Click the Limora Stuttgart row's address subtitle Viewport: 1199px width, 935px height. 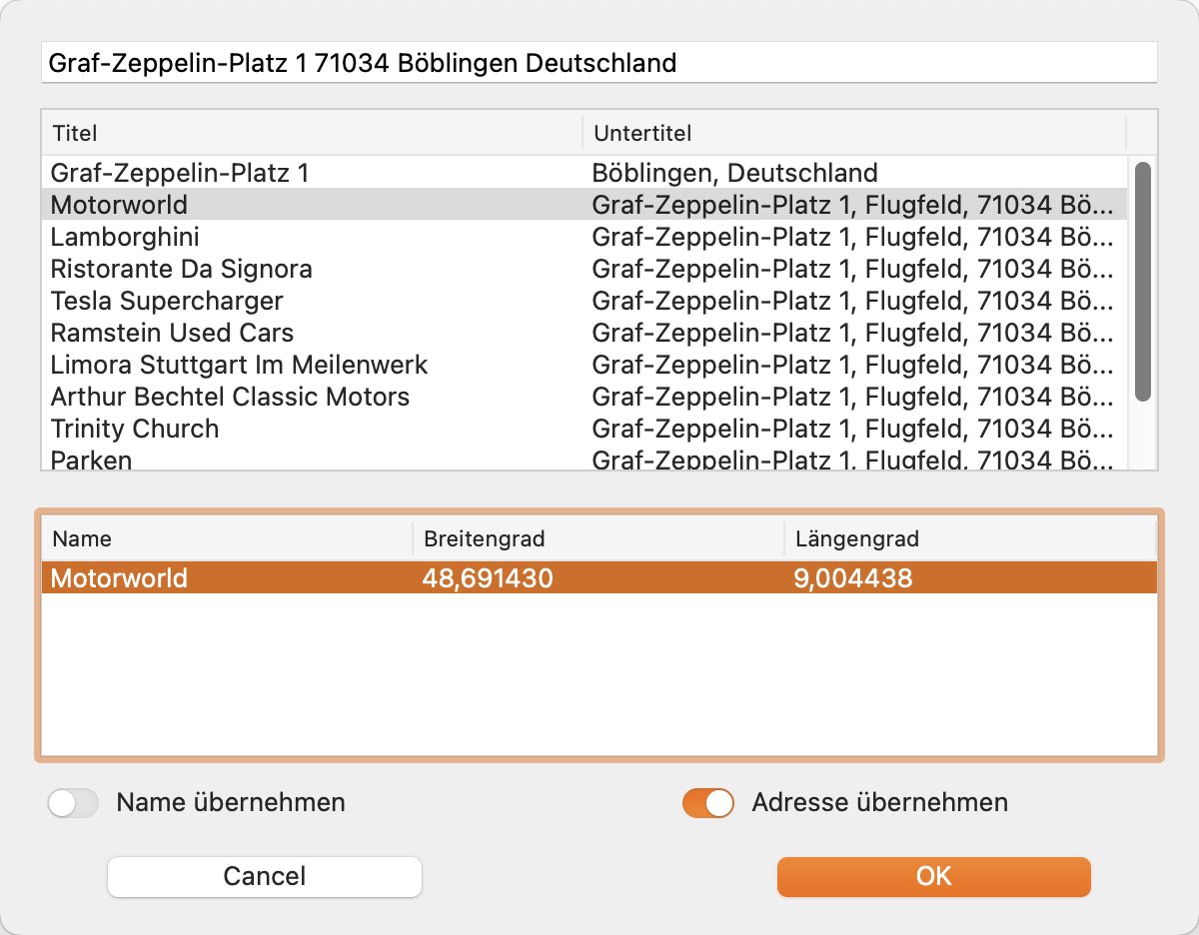coord(851,365)
